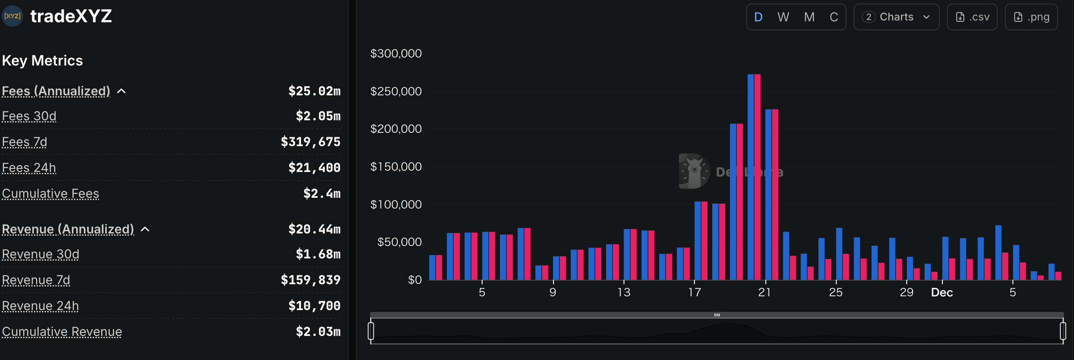
Task: Click the $1.68m revenue 30d value
Action: coord(318,254)
